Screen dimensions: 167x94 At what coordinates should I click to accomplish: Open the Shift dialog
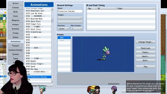coord(146,61)
